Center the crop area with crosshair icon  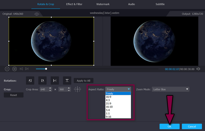pyautogui.click(x=77, y=89)
